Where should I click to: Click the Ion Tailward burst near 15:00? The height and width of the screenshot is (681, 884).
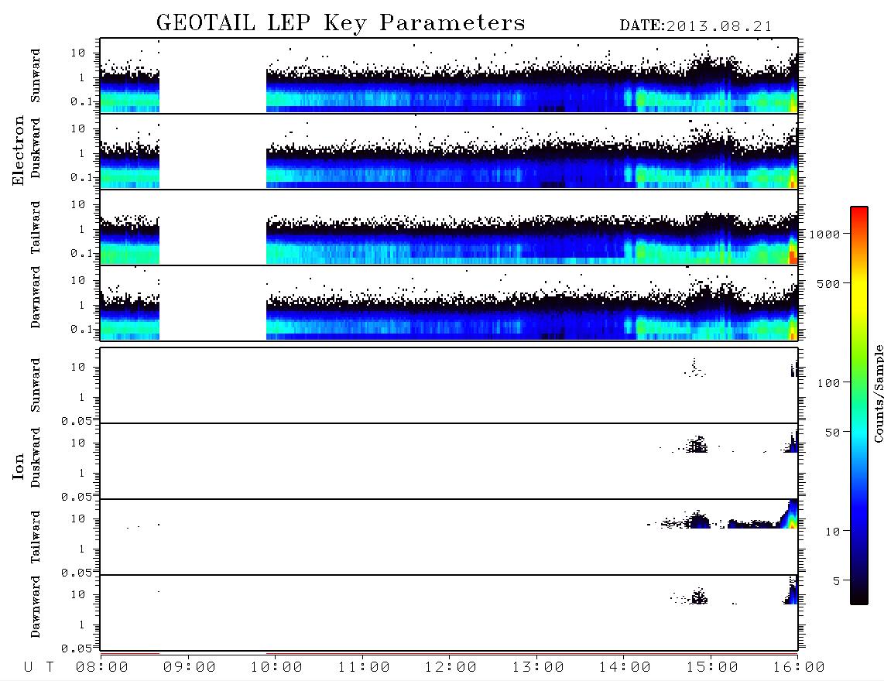pyautogui.click(x=698, y=520)
